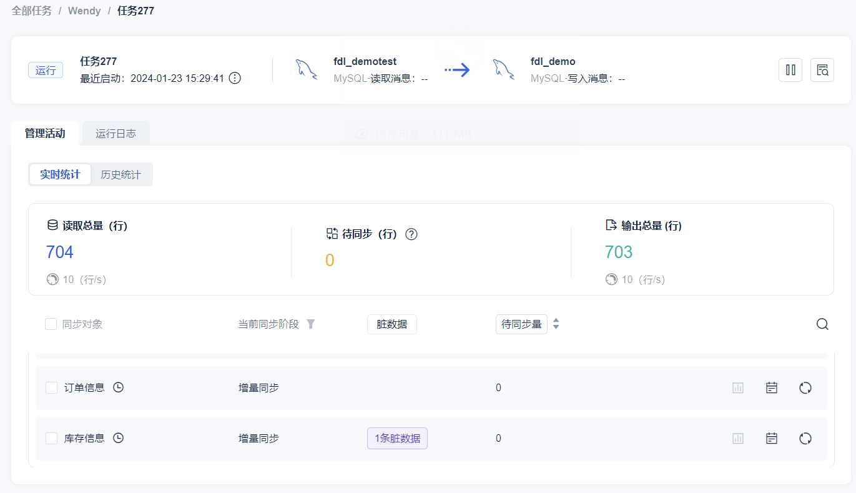Click 增量同步 in the 订单信息 row
This screenshot has width=856, height=493.
[258, 388]
